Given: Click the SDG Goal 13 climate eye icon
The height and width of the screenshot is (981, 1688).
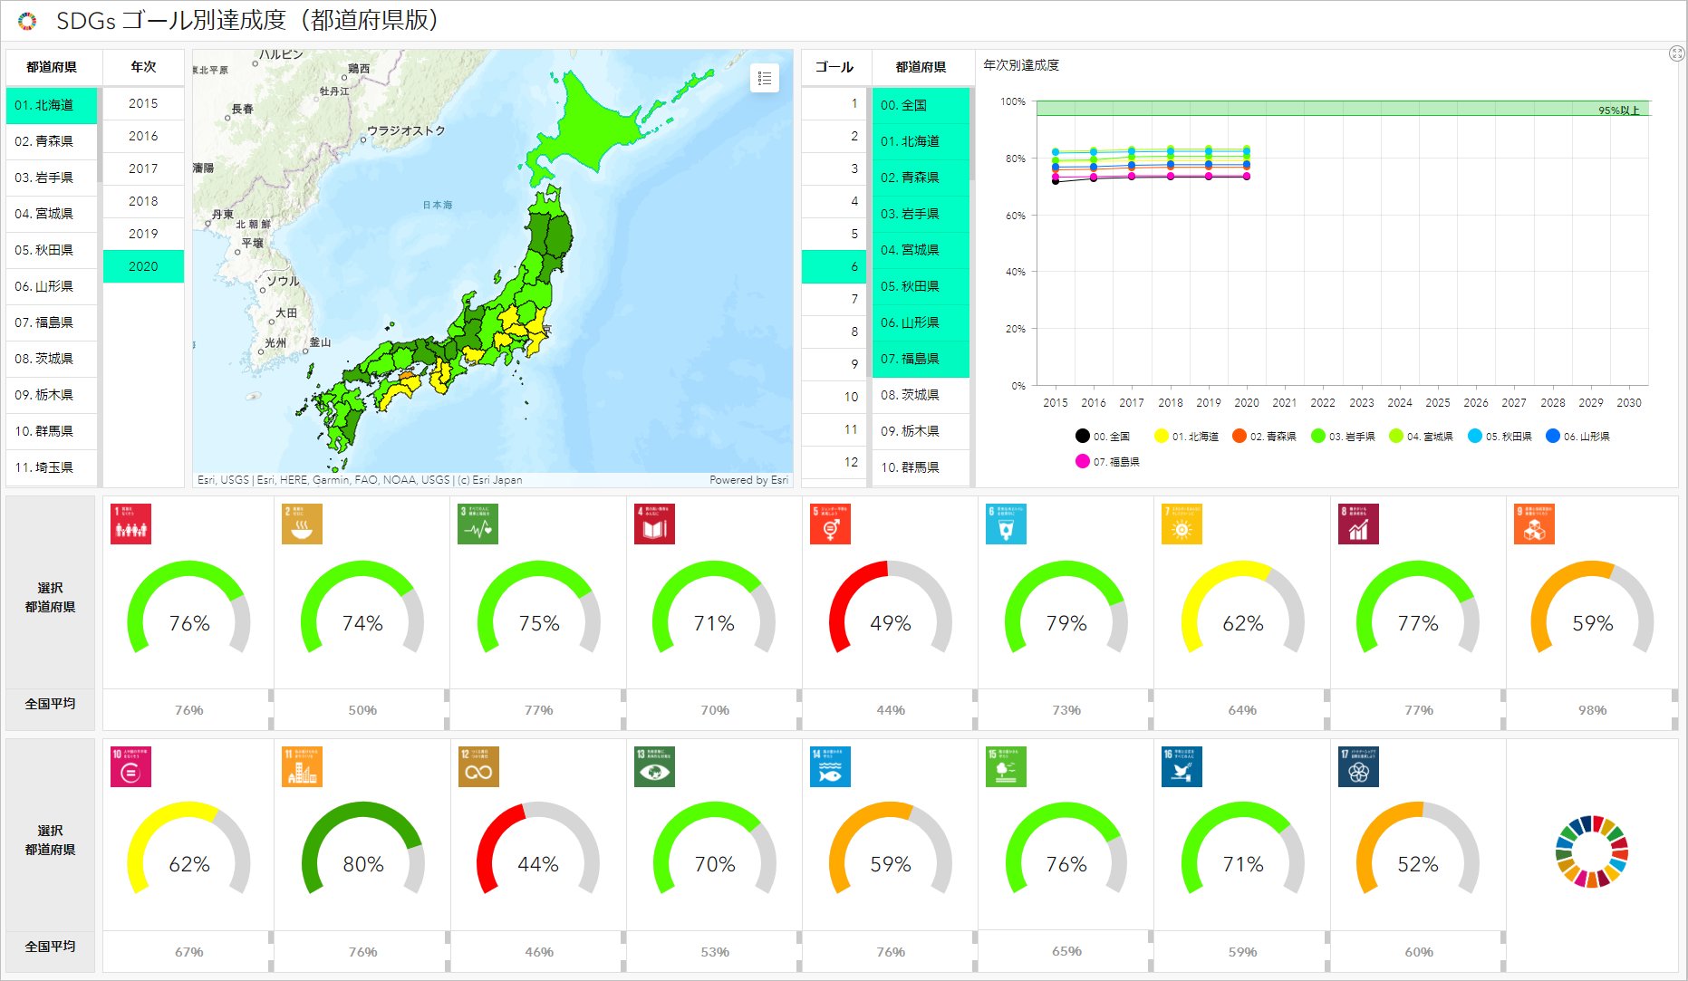Looking at the screenshot, I should 654,766.
